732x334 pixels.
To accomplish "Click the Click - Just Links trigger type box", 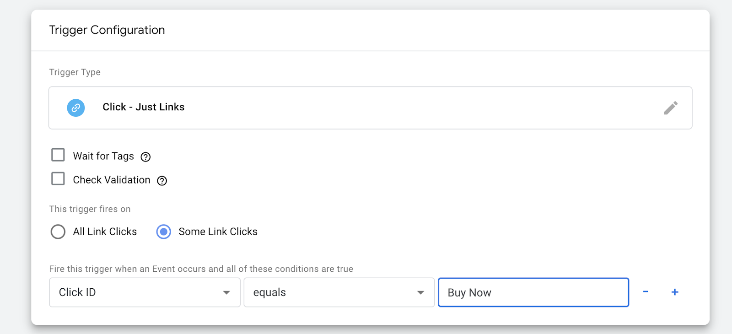I will point(370,108).
